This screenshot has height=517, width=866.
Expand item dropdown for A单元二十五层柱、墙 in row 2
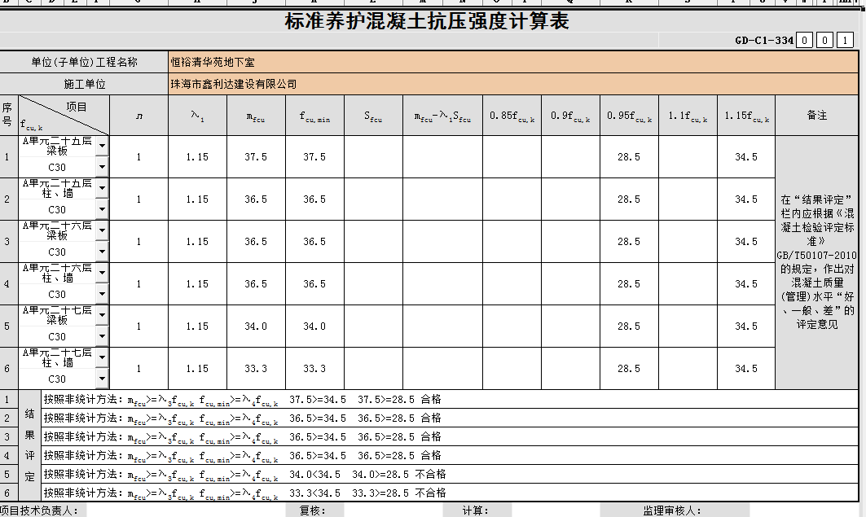[x=102, y=189]
